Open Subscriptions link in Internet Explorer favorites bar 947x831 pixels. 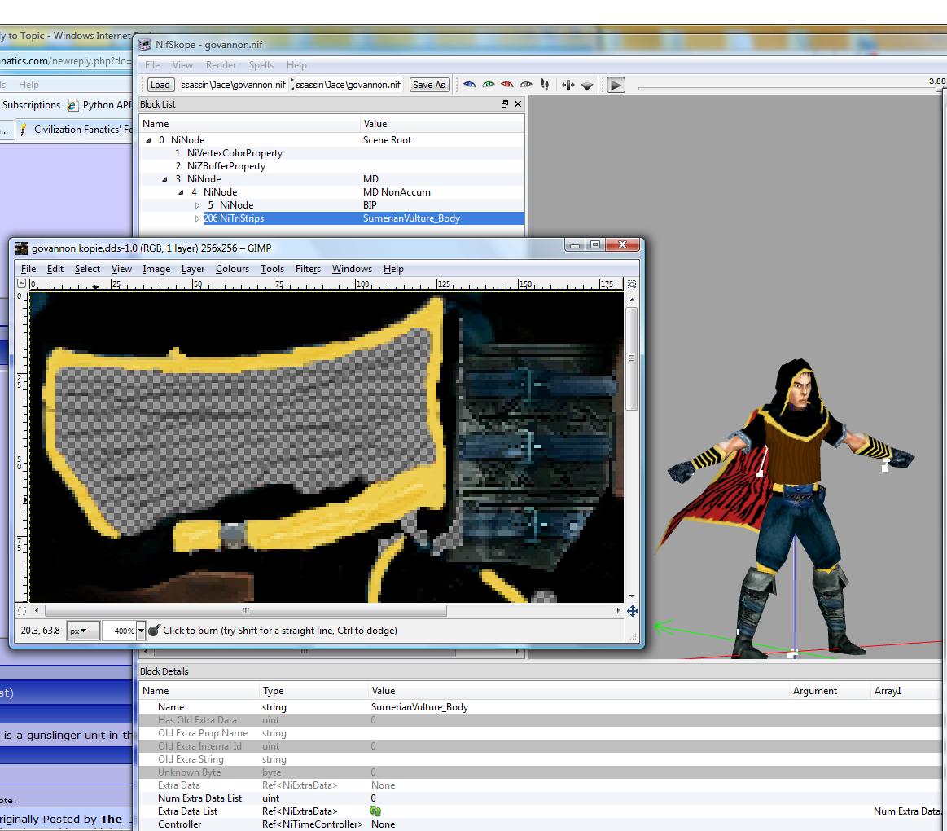click(x=31, y=105)
